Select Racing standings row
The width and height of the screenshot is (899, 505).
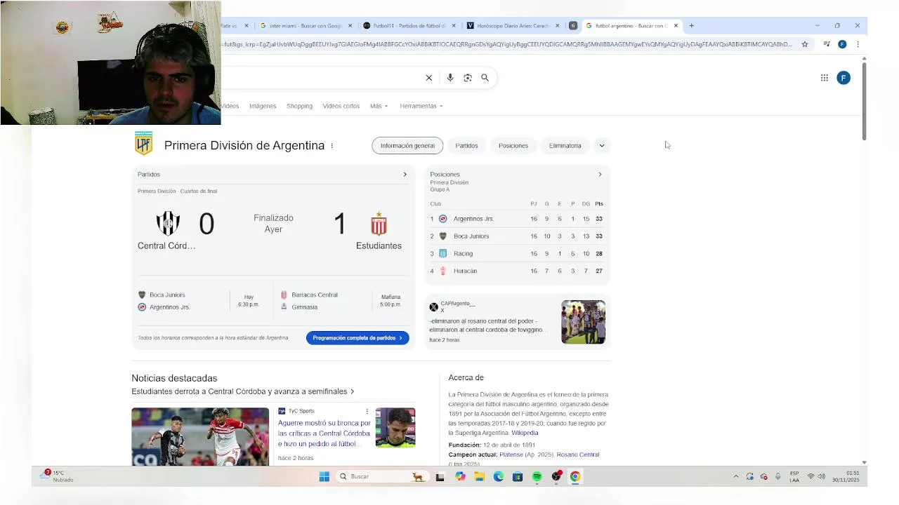pos(517,253)
